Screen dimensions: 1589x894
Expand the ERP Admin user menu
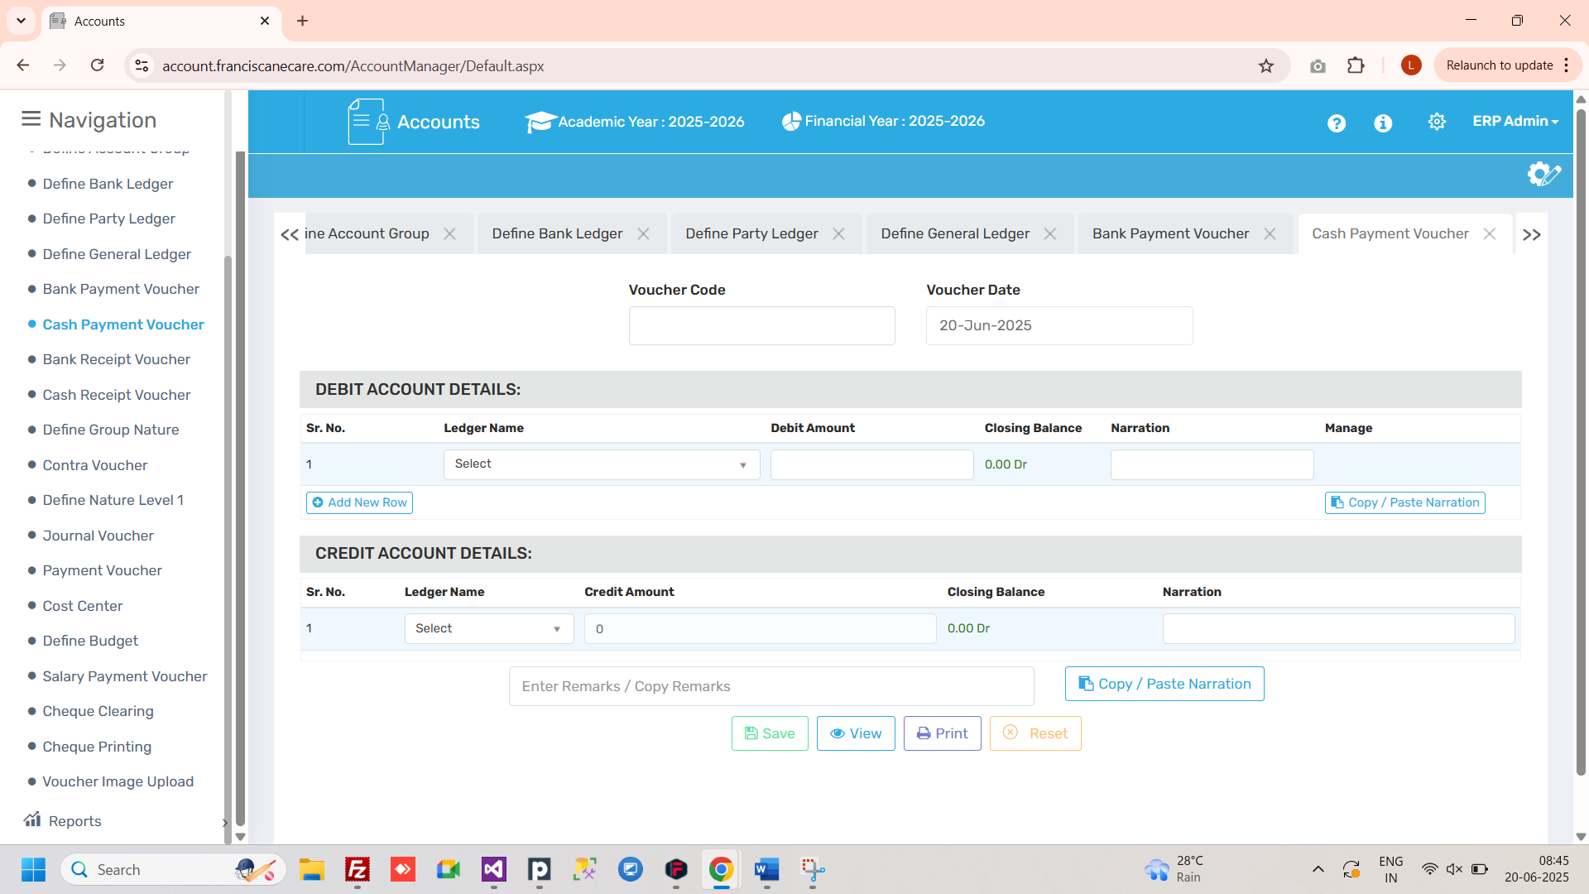tap(1515, 121)
